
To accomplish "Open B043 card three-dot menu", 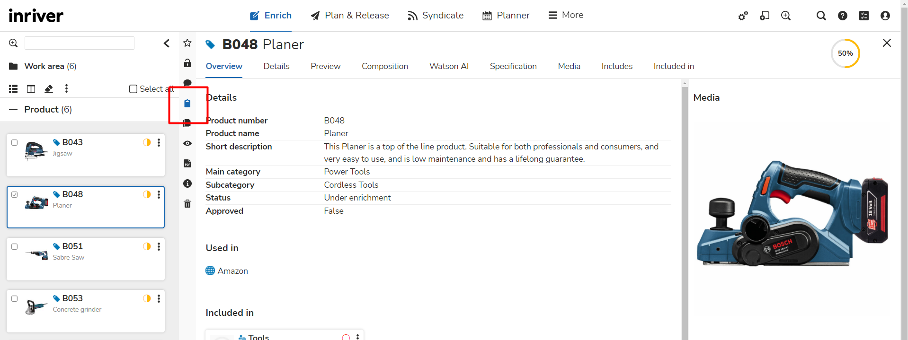I will pyautogui.click(x=159, y=142).
